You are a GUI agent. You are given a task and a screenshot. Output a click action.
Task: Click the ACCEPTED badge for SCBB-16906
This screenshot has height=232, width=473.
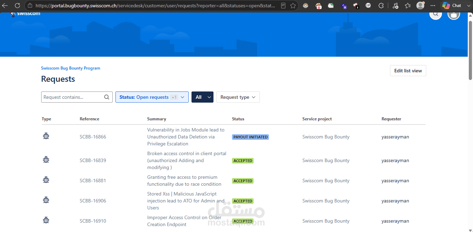[243, 201]
